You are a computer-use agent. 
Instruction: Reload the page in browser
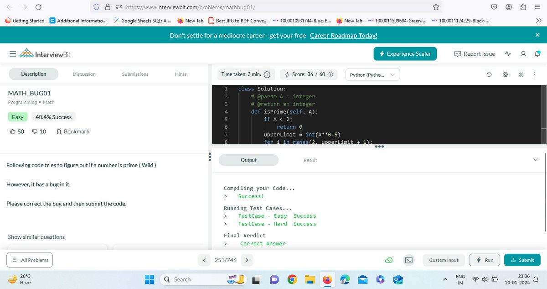coord(38,7)
